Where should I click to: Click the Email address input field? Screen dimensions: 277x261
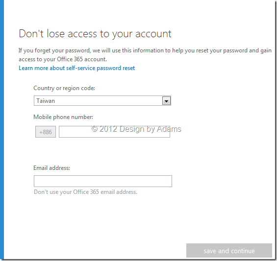tap(103, 181)
